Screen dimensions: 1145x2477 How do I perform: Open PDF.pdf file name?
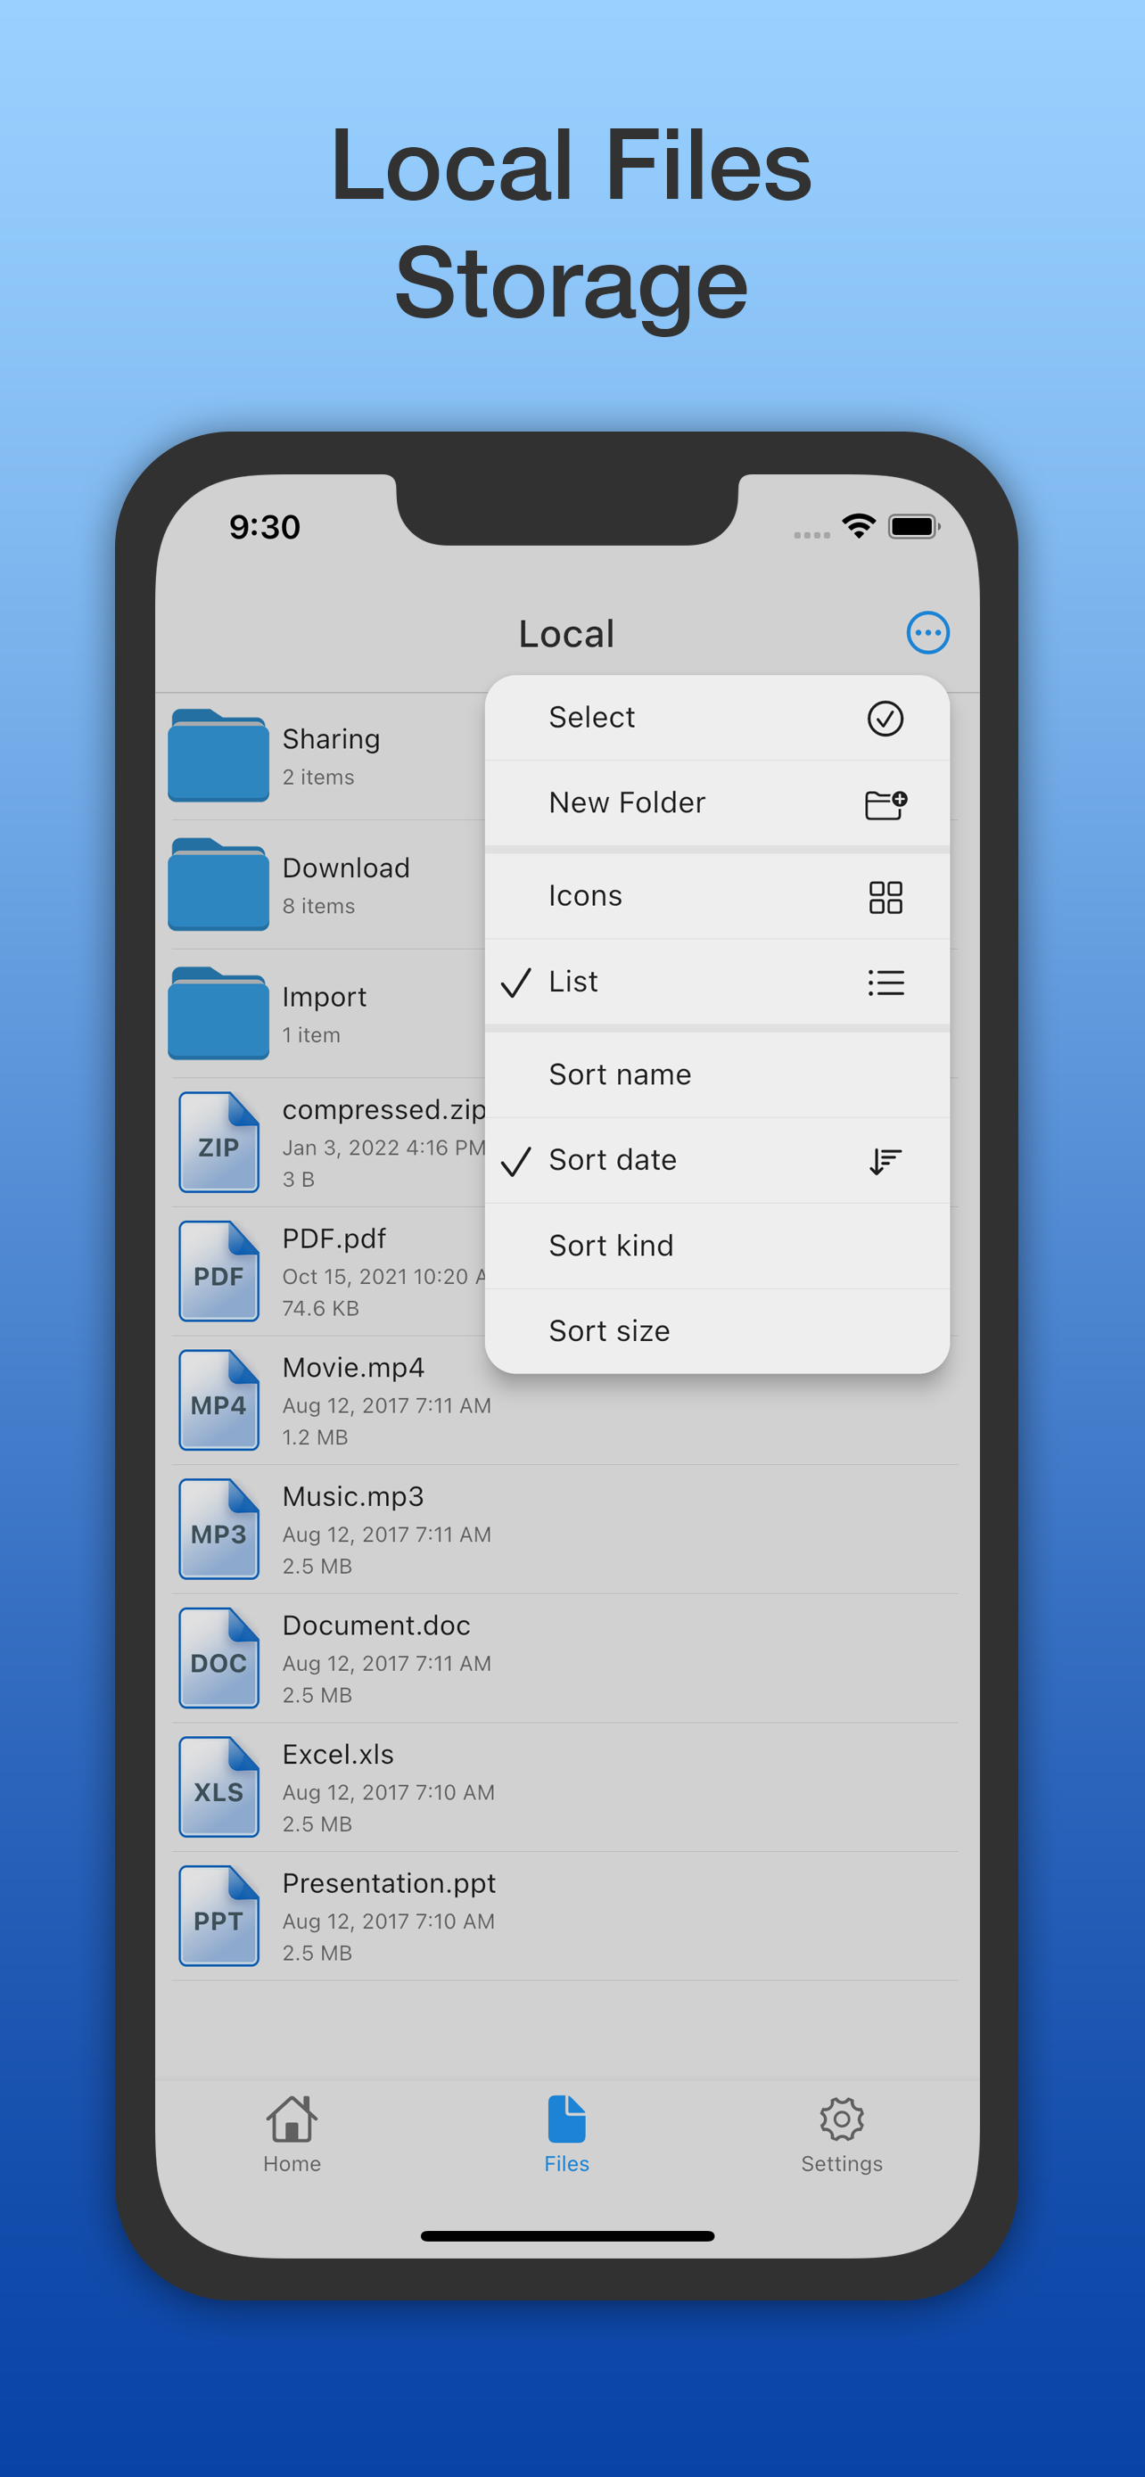point(334,1238)
